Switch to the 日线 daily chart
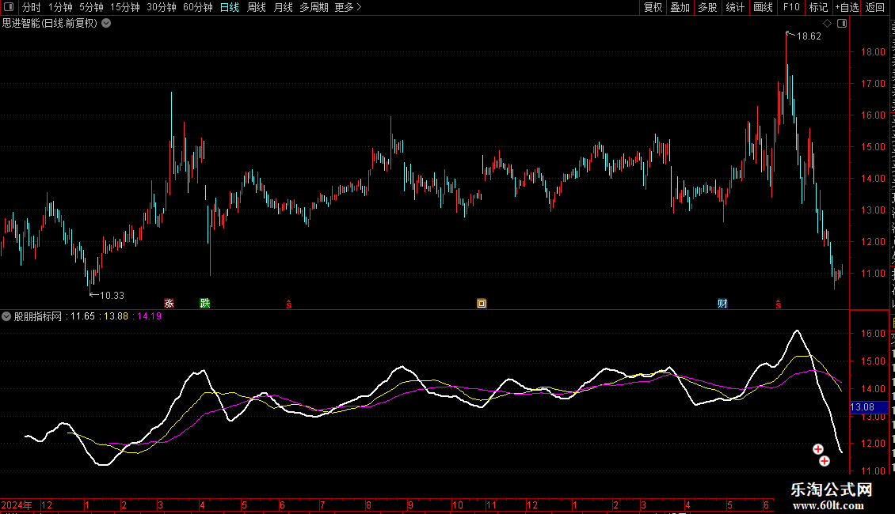 [x=230, y=7]
